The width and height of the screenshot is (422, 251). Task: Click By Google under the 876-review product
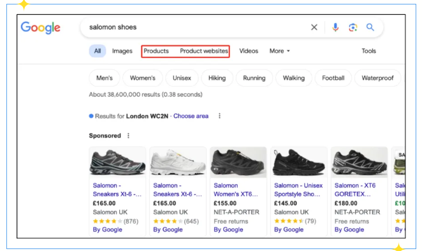[107, 229]
